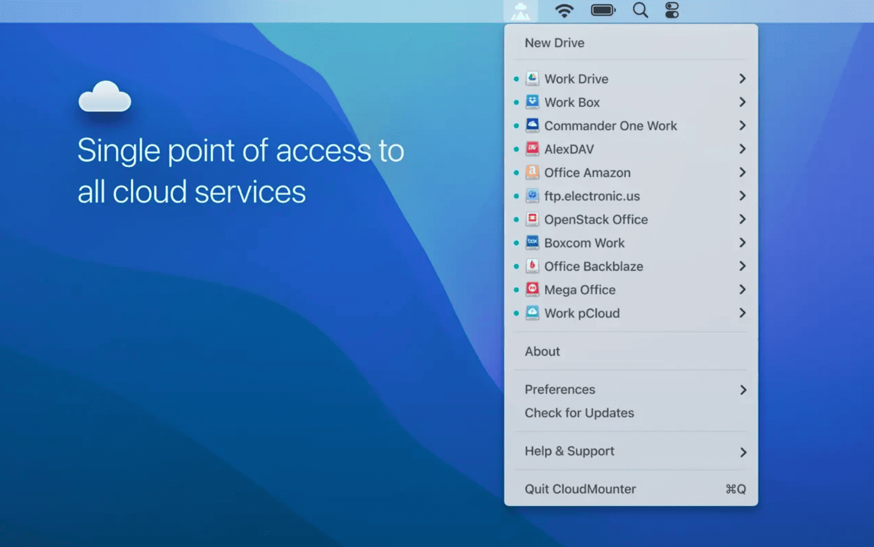Click the OpenStack icon beside OpenStack Office

point(532,219)
